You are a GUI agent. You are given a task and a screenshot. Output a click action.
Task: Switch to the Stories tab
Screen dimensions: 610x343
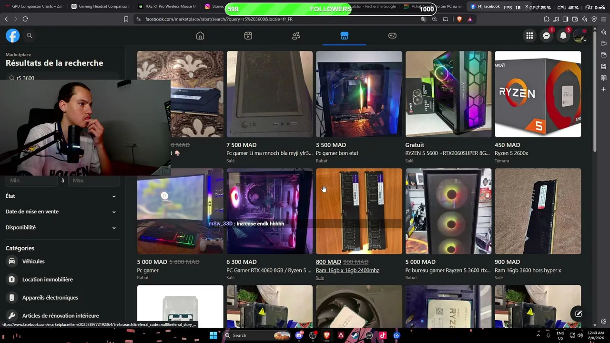click(x=214, y=6)
